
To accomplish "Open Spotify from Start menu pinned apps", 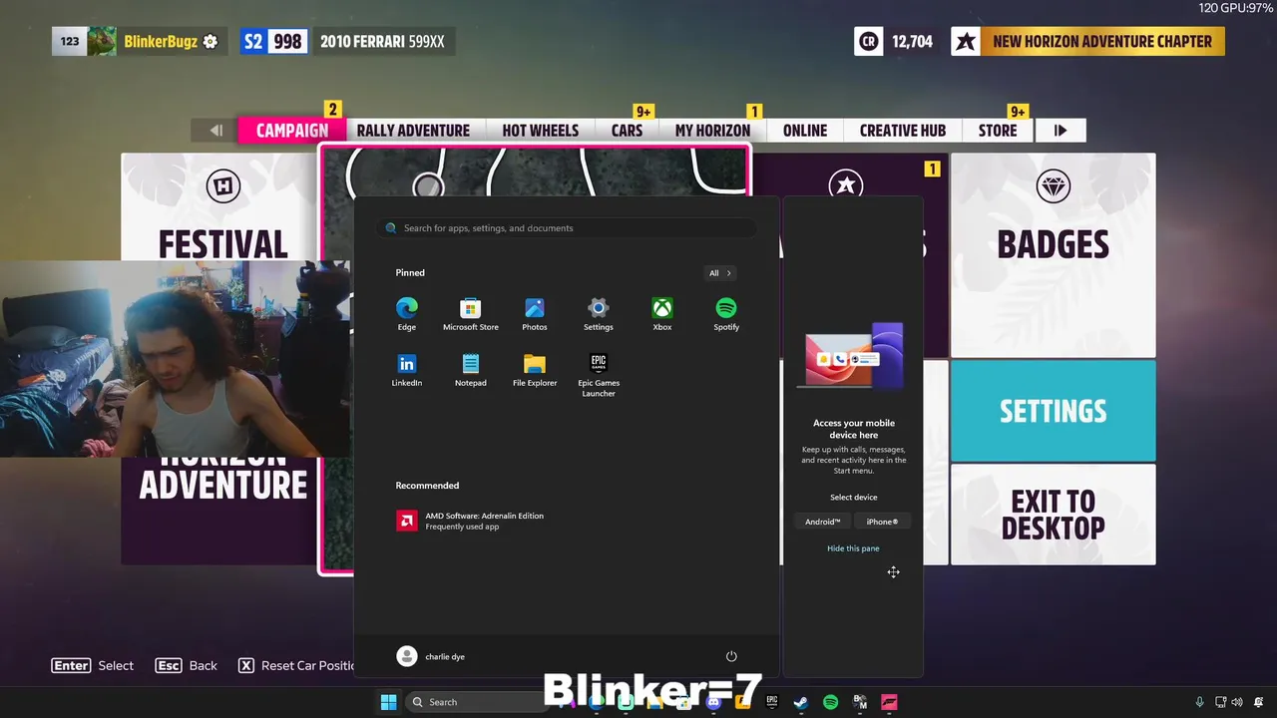I will point(725,313).
